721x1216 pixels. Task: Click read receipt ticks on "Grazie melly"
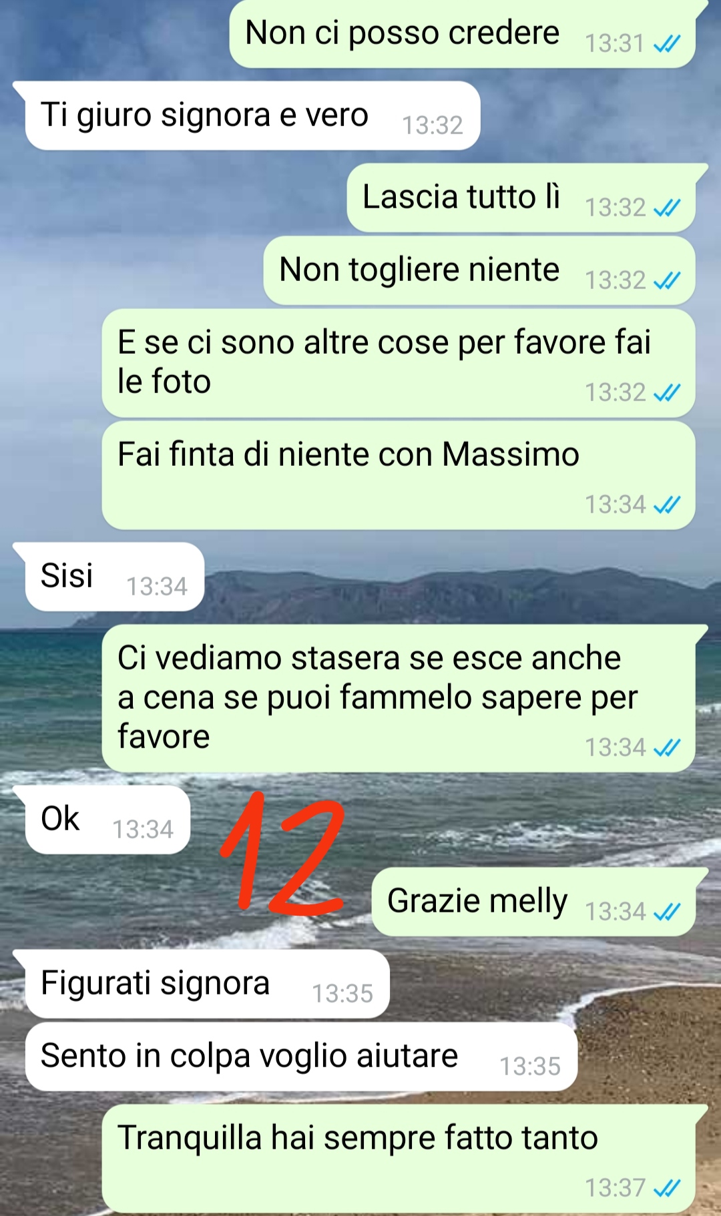click(667, 912)
